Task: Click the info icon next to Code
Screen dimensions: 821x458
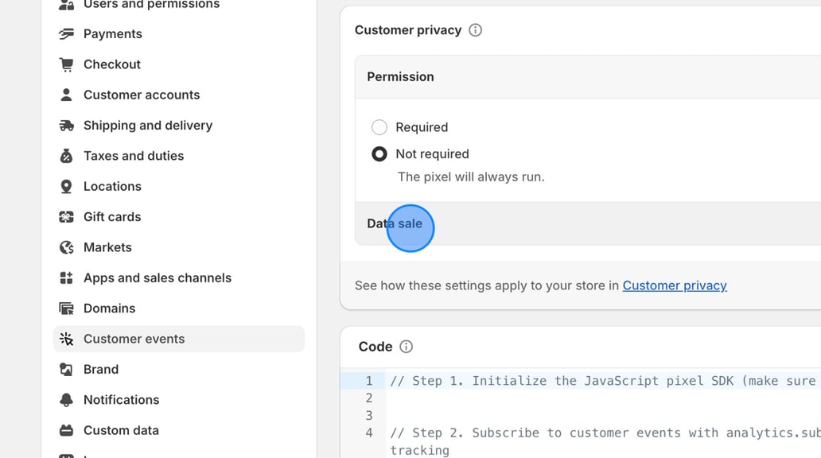Action: point(406,346)
